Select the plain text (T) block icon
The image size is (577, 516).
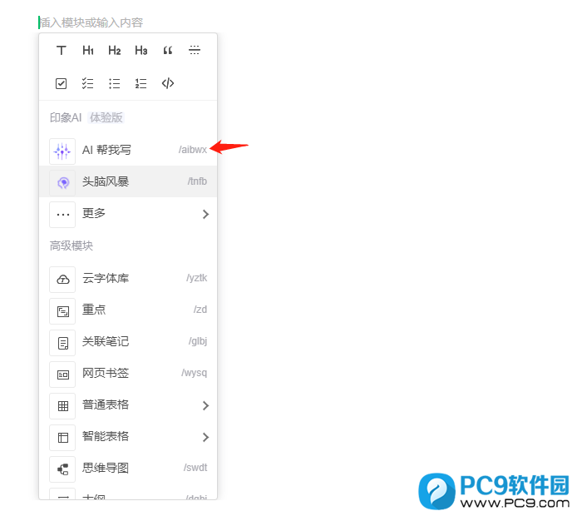[x=61, y=50]
